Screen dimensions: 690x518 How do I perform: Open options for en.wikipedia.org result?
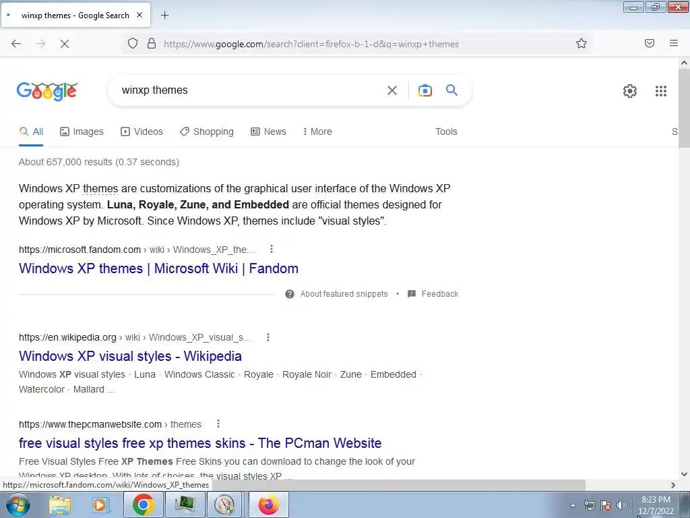268,337
